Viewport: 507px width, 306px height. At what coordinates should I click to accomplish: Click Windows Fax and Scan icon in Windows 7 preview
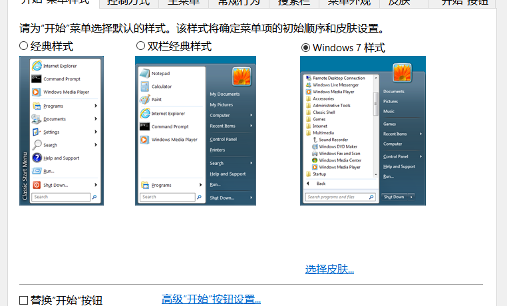[315, 153]
